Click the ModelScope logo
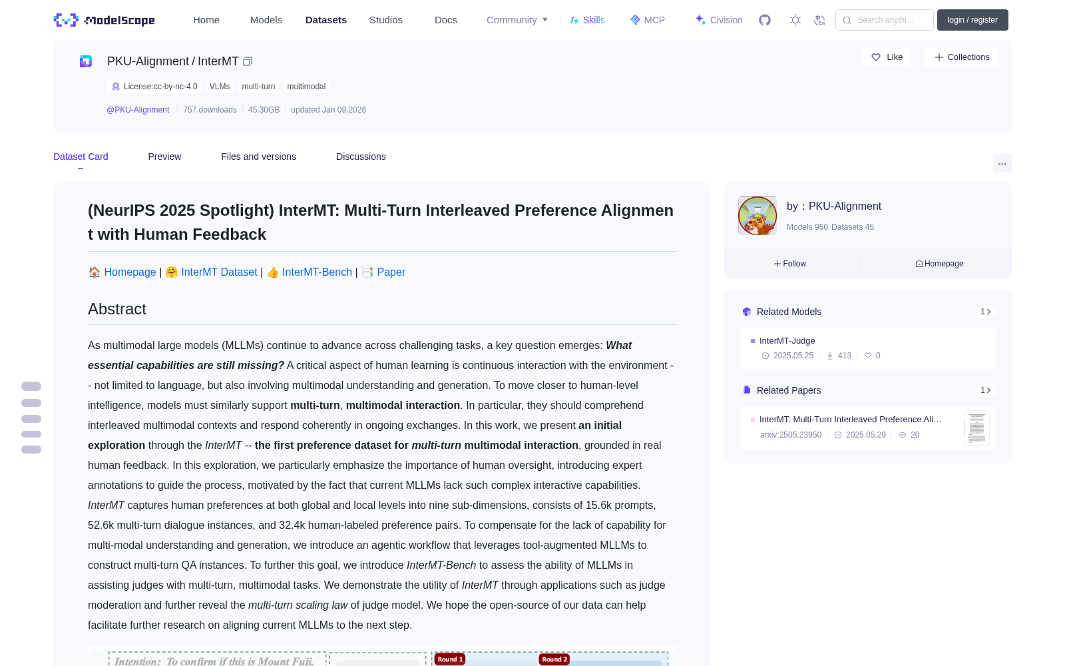This screenshot has width=1065, height=666. pyautogui.click(x=104, y=20)
